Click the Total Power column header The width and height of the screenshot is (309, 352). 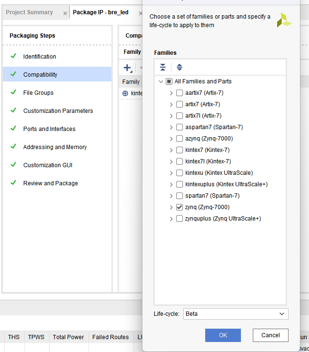68,337
